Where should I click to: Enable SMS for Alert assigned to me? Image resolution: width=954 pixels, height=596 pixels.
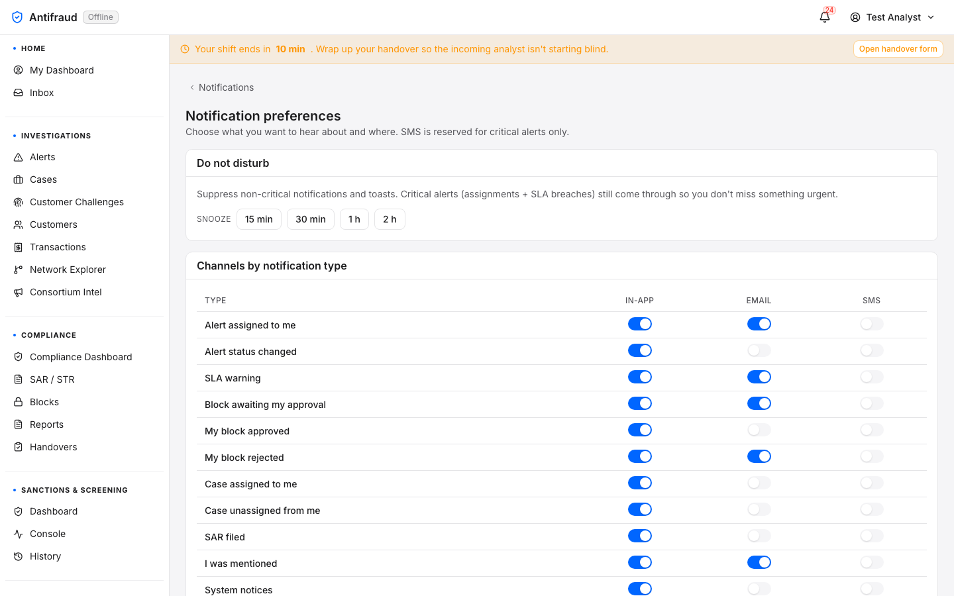[x=872, y=324]
